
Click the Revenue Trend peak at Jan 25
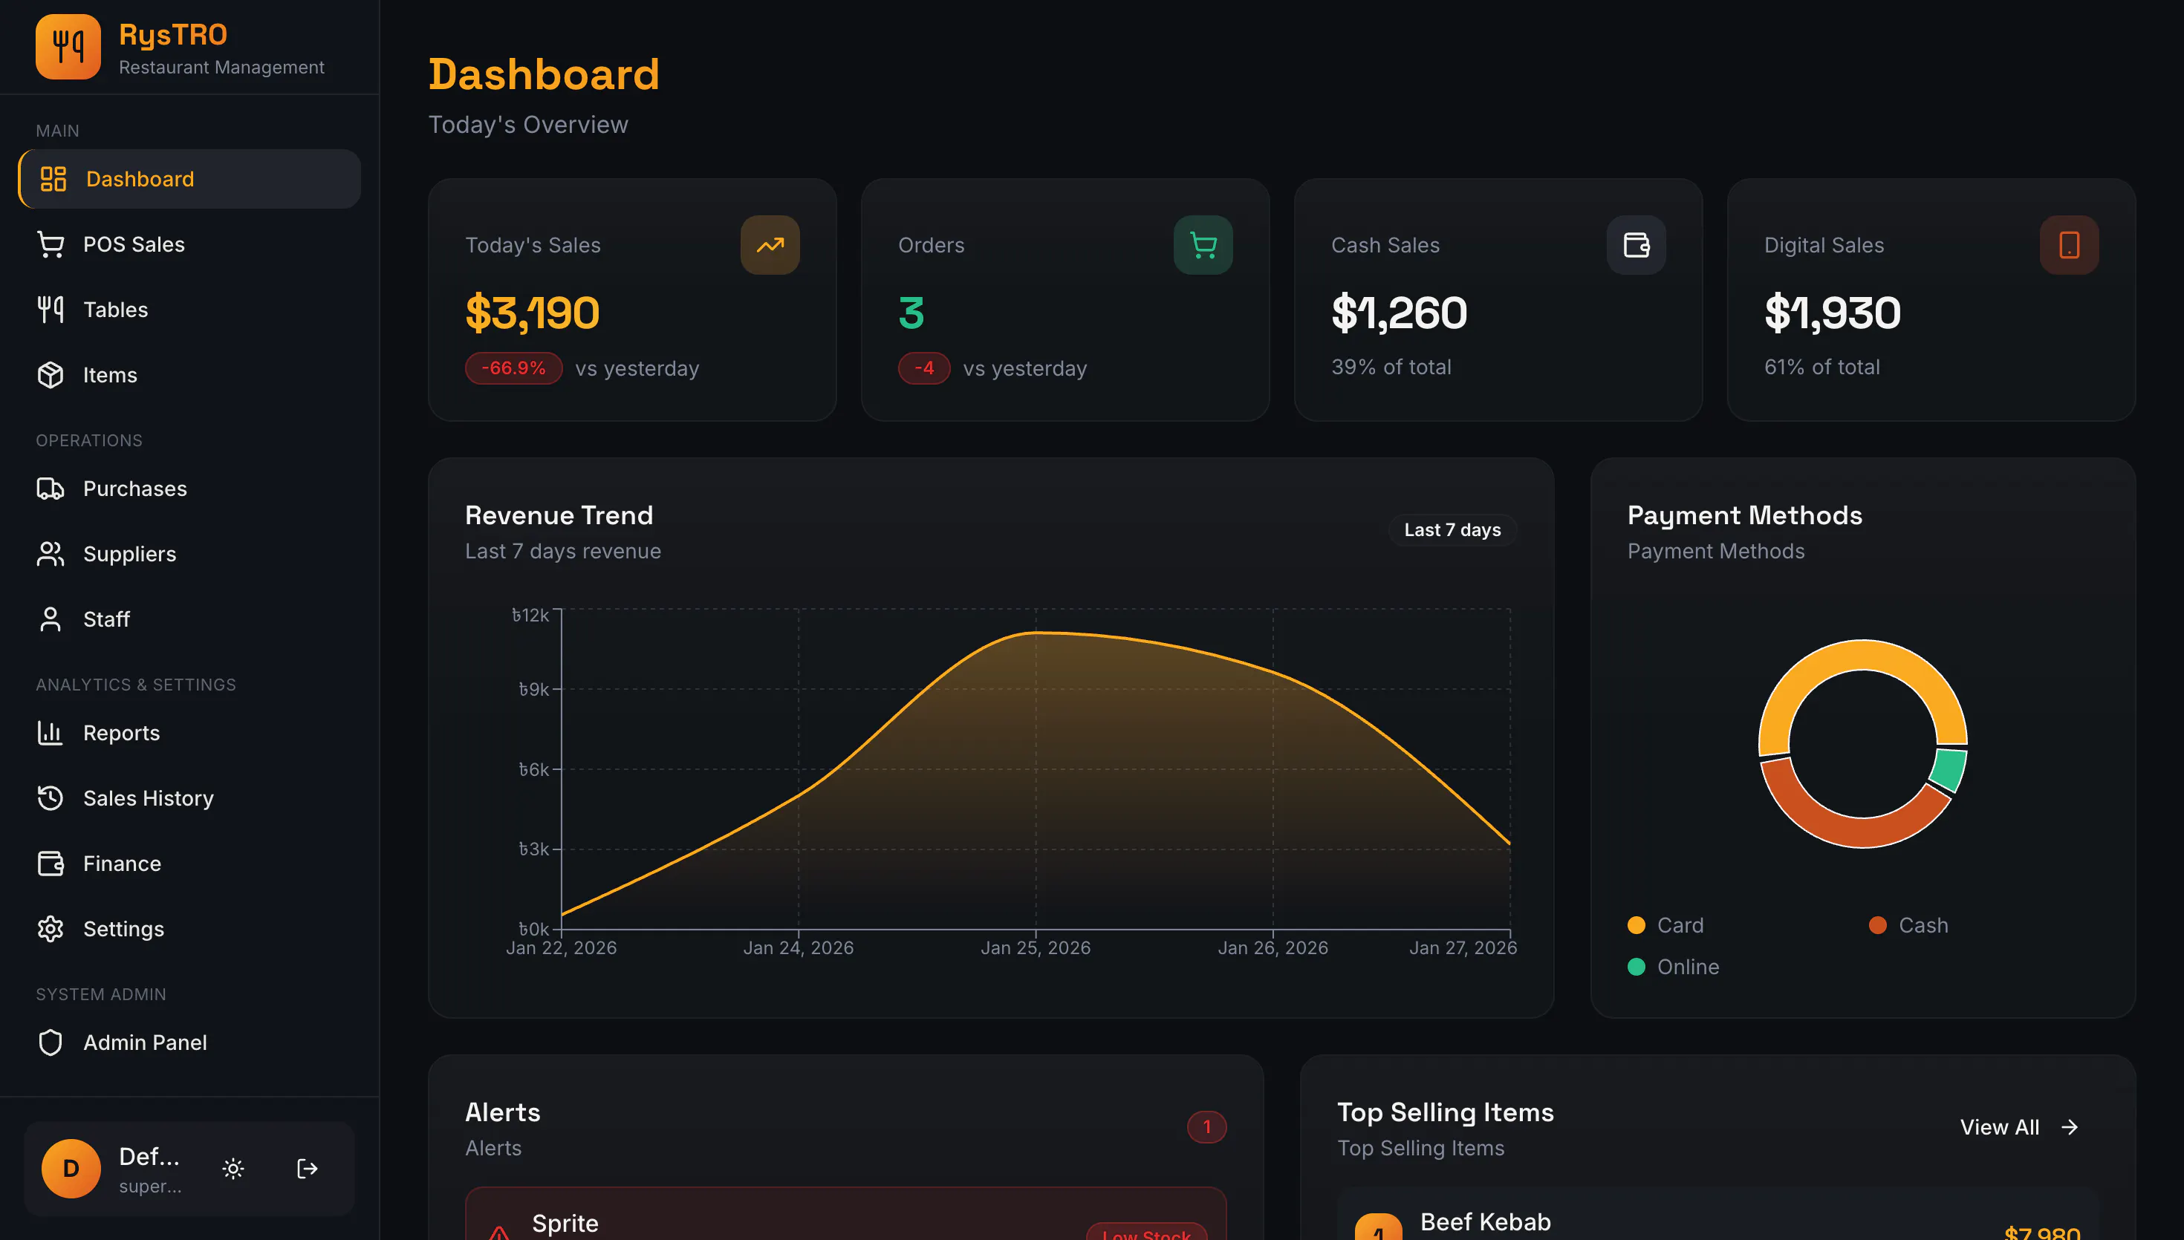click(1036, 632)
